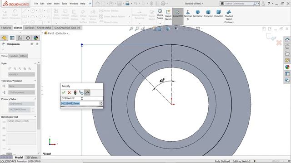Click the Zoom to Area icon in the heads-up toolbar
Image resolution: width=291 pixels, height=163 pixels.
click(x=137, y=29)
